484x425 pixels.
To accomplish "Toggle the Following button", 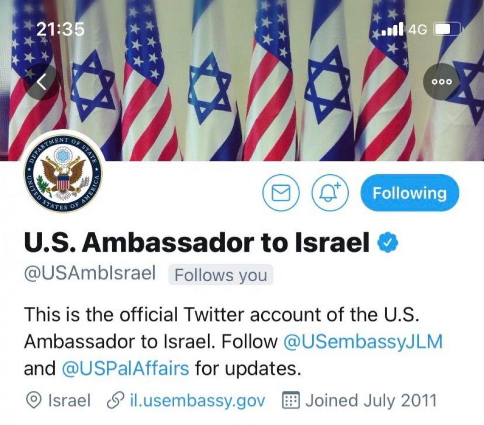I will pyautogui.click(x=410, y=193).
